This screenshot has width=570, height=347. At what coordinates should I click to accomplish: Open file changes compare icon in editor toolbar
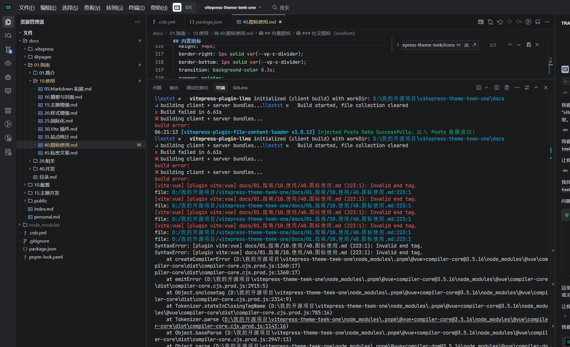coord(490,22)
